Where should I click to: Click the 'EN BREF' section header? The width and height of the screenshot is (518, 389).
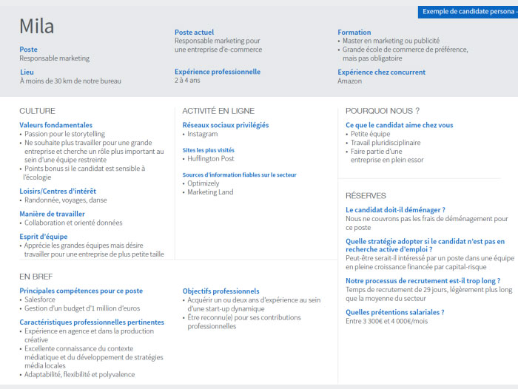coord(36,277)
